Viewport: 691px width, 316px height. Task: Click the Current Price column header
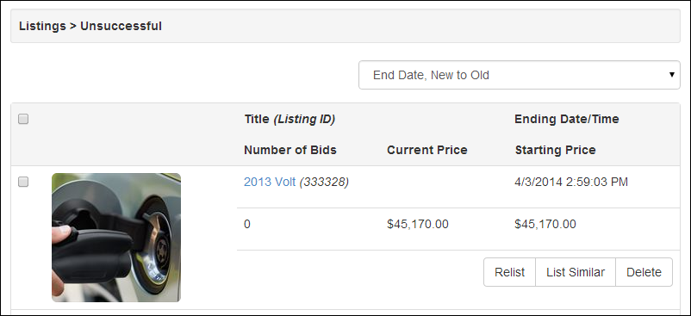click(427, 150)
